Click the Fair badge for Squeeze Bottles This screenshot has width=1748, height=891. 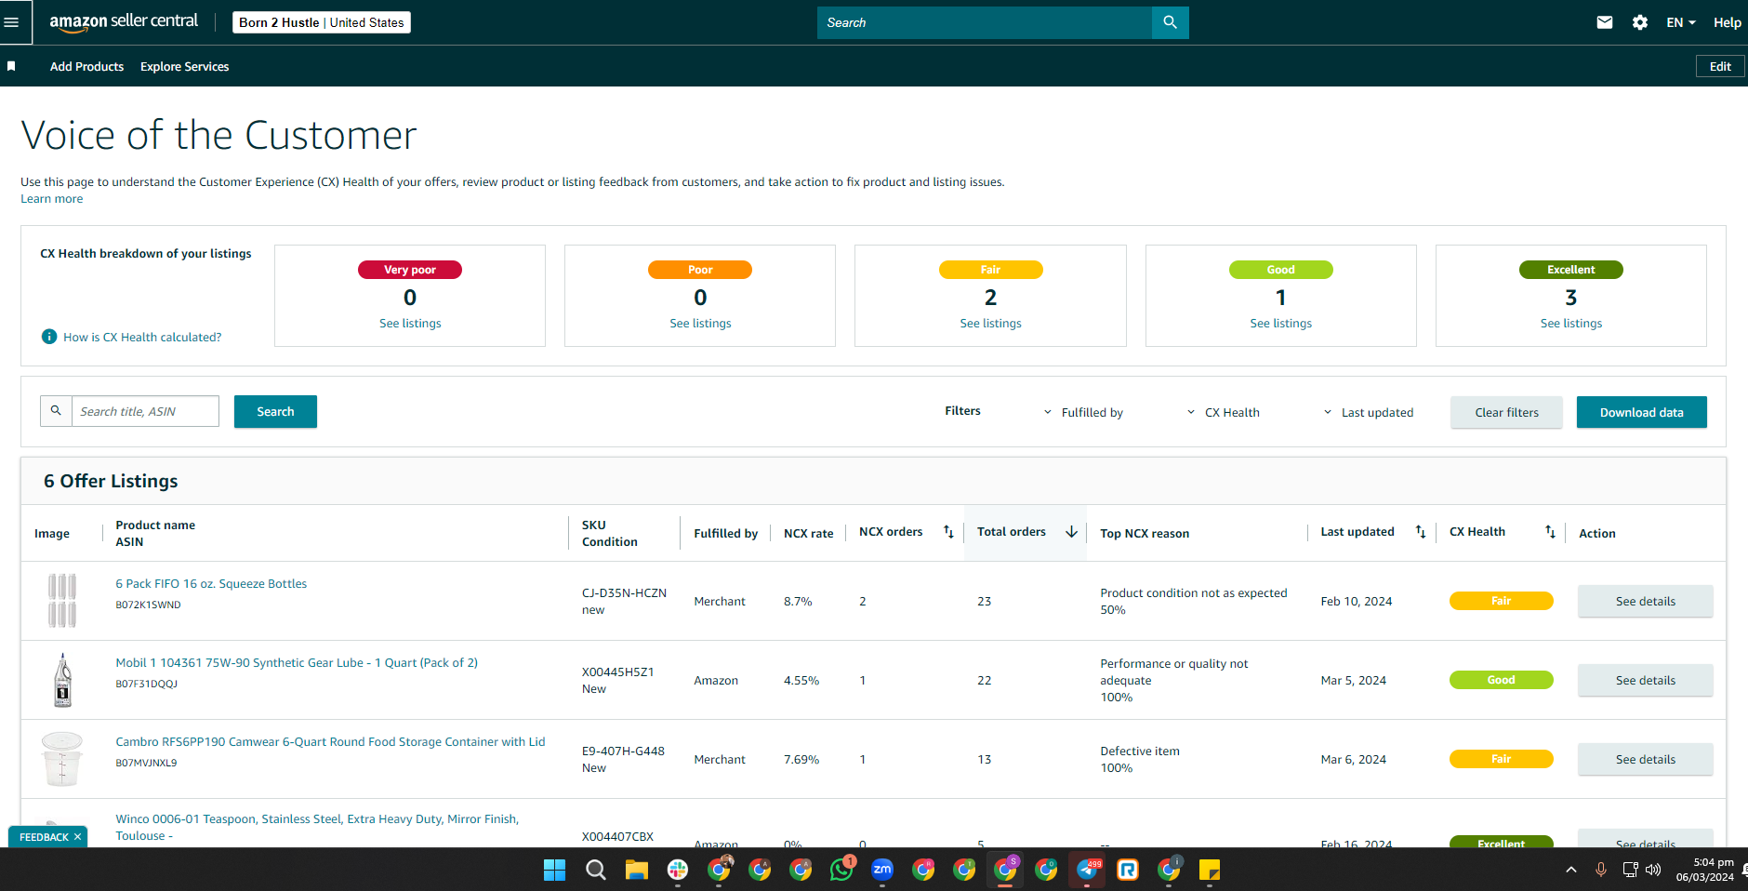pyautogui.click(x=1501, y=601)
